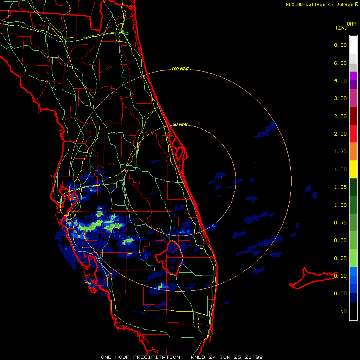
Task: Click the 0.00 legend value
Action: click(340, 294)
